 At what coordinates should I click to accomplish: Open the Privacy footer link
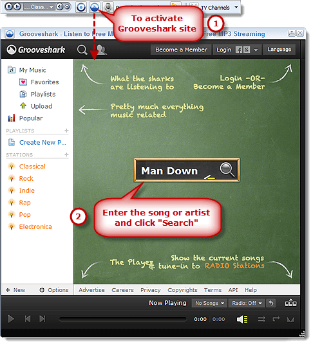click(151, 290)
